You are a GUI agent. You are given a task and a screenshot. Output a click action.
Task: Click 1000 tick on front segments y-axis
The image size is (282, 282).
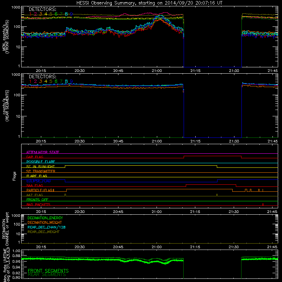[x=16, y=7]
